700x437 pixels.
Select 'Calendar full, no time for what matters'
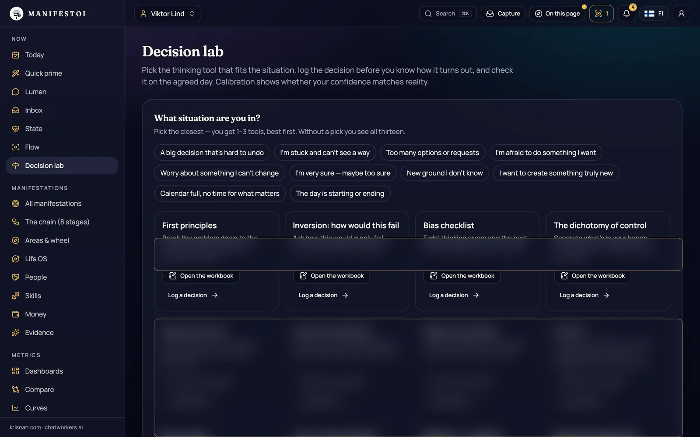coord(220,193)
